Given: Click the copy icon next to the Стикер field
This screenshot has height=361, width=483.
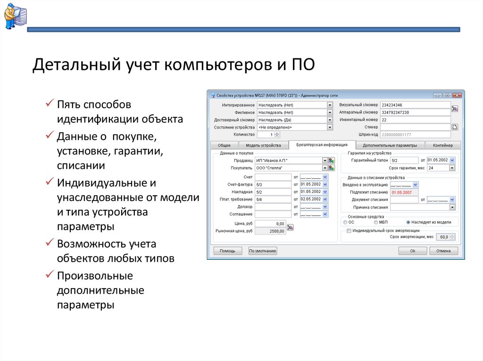Looking at the screenshot, I should [x=454, y=127].
